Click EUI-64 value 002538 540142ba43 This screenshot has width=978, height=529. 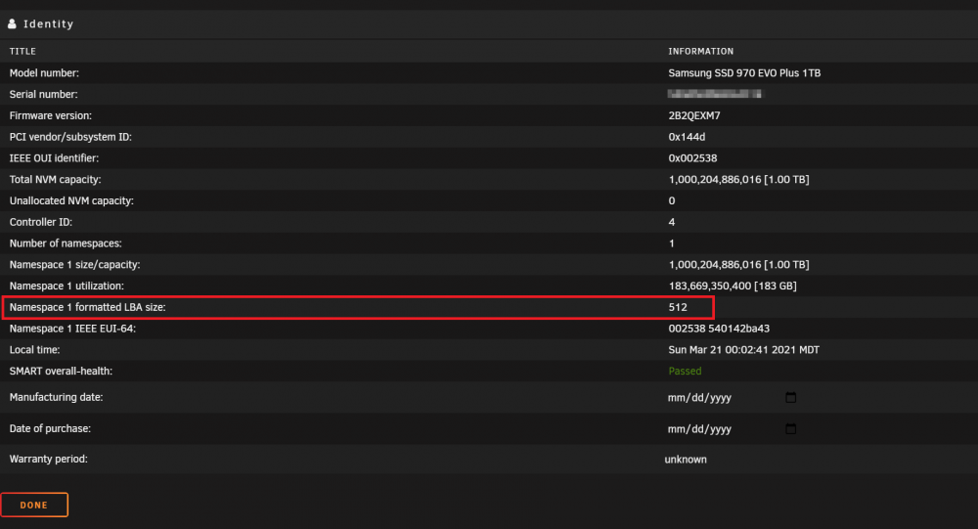pyautogui.click(x=719, y=329)
